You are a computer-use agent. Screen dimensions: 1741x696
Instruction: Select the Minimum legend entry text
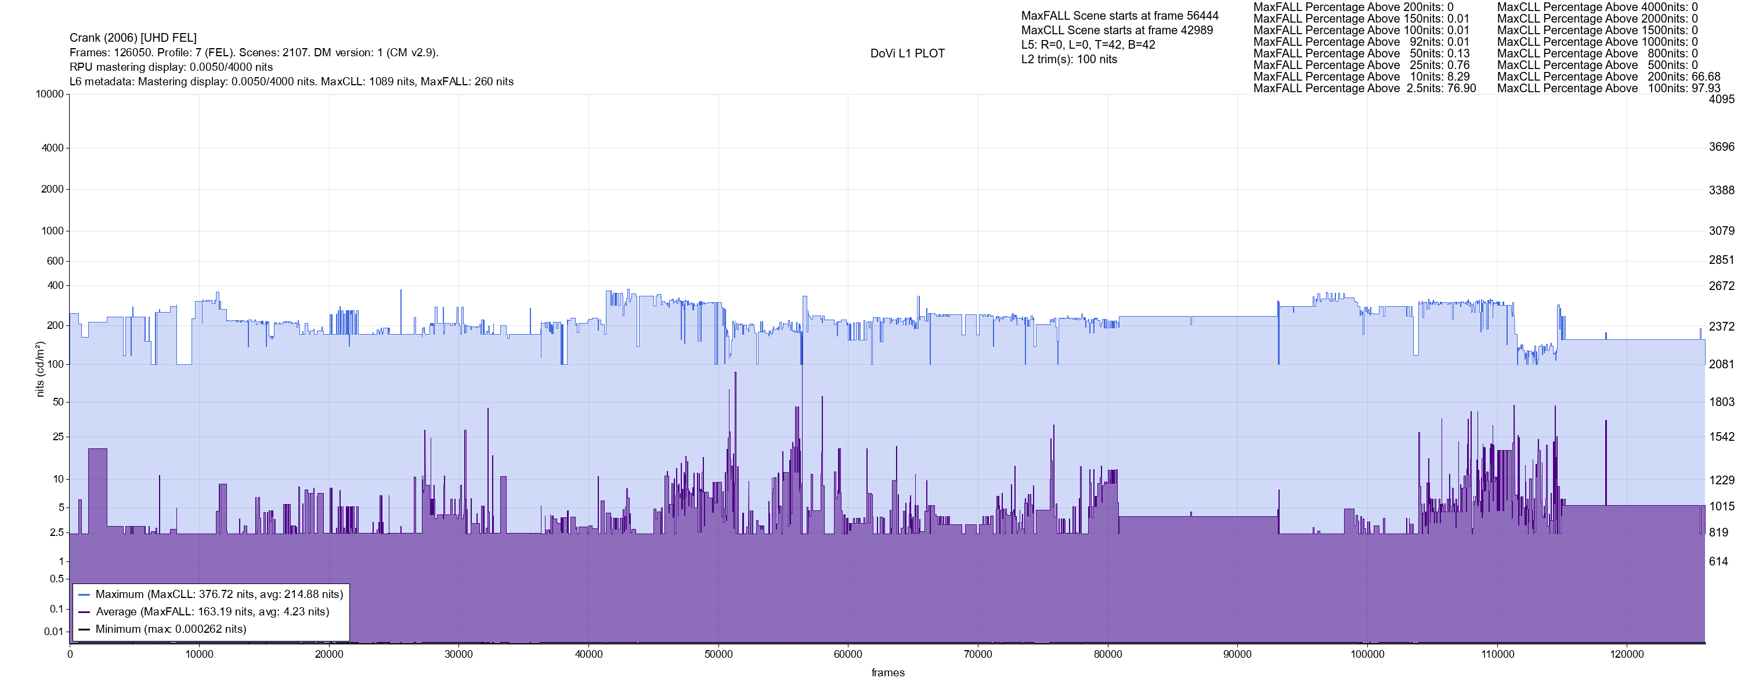tap(170, 629)
